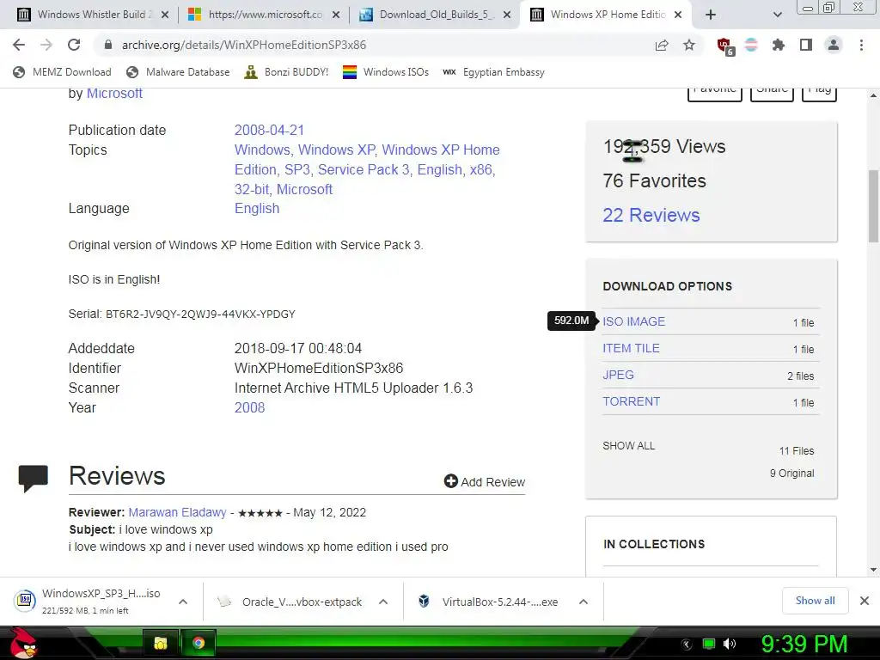Click the Chrome taskbar icon
The height and width of the screenshot is (660, 880).
pos(199,643)
